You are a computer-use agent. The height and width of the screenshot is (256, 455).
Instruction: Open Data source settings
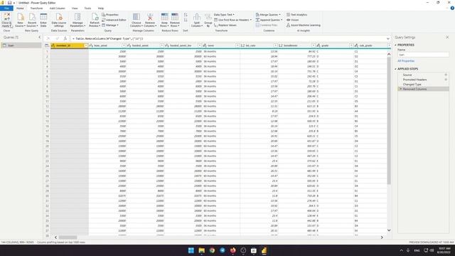(x=58, y=20)
